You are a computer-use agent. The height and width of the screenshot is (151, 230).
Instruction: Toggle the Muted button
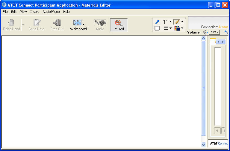pyautogui.click(x=119, y=25)
